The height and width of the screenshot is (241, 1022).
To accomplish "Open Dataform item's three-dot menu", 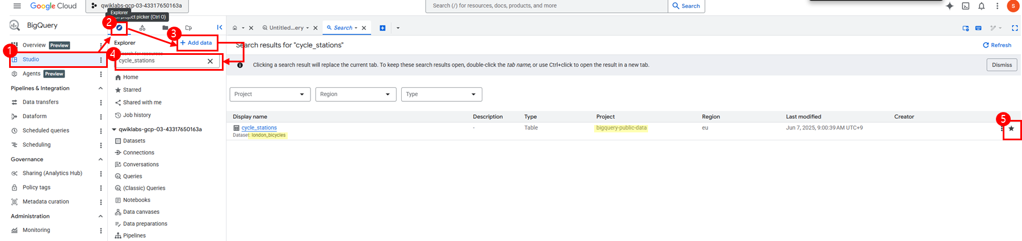I will [101, 117].
